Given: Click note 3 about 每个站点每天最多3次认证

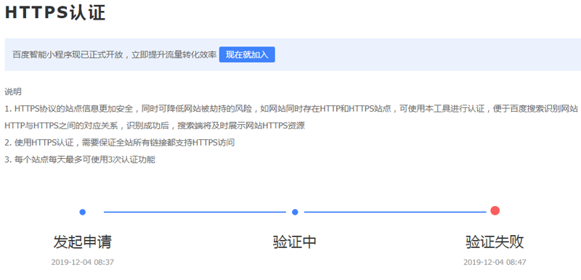Looking at the screenshot, I should (80, 160).
